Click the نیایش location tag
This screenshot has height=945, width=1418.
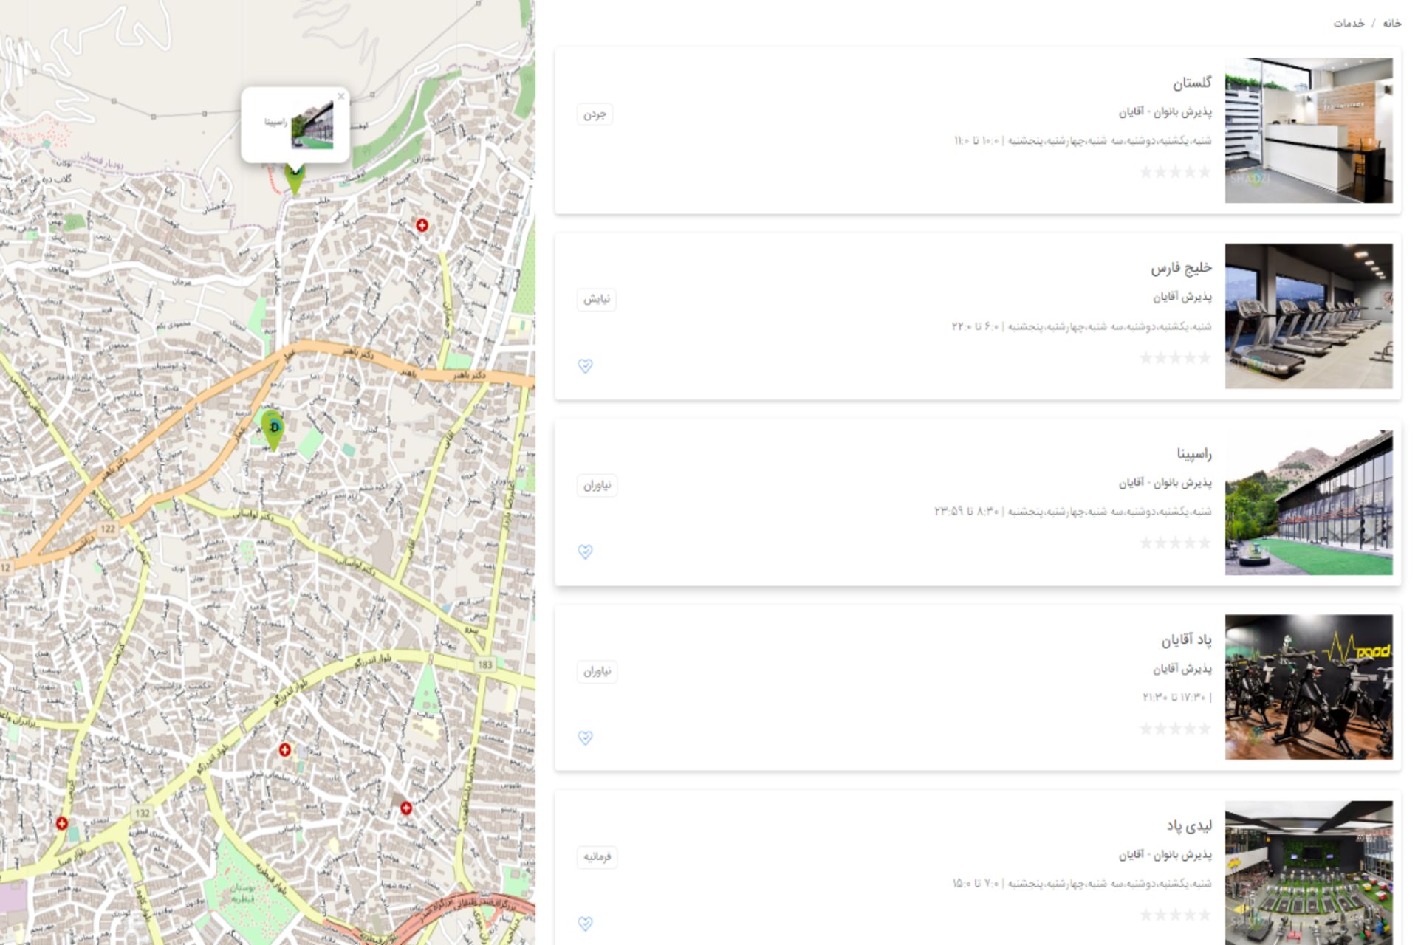point(596,299)
